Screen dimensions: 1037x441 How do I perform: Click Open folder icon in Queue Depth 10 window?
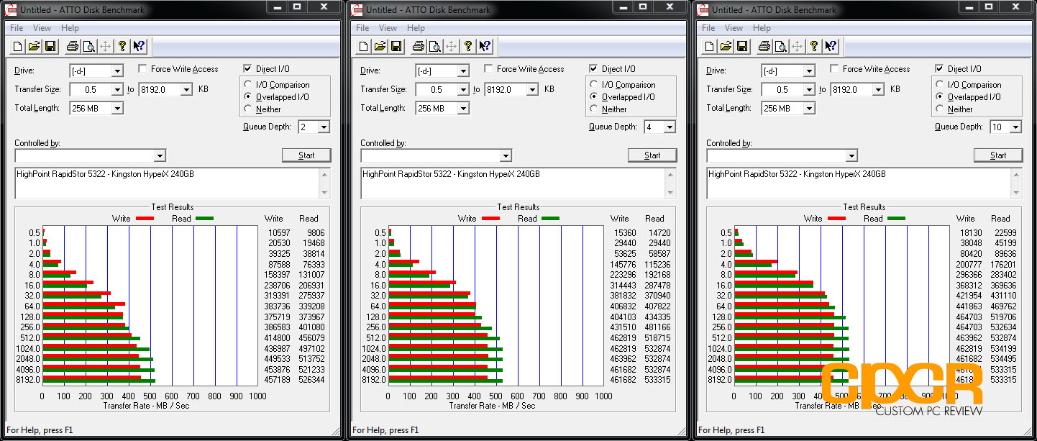[x=726, y=47]
